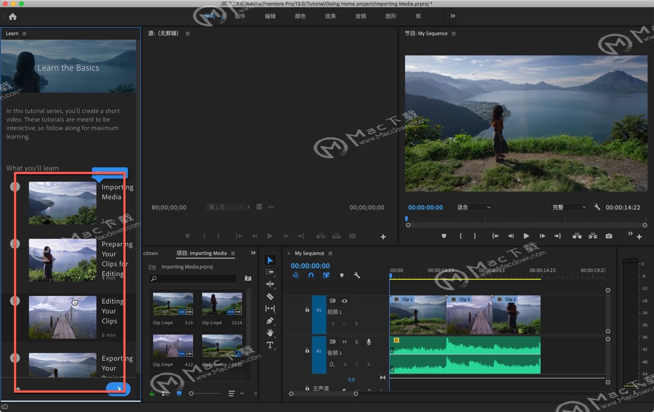Toggle V1 track lock
The height and width of the screenshot is (412, 654).
point(307,309)
